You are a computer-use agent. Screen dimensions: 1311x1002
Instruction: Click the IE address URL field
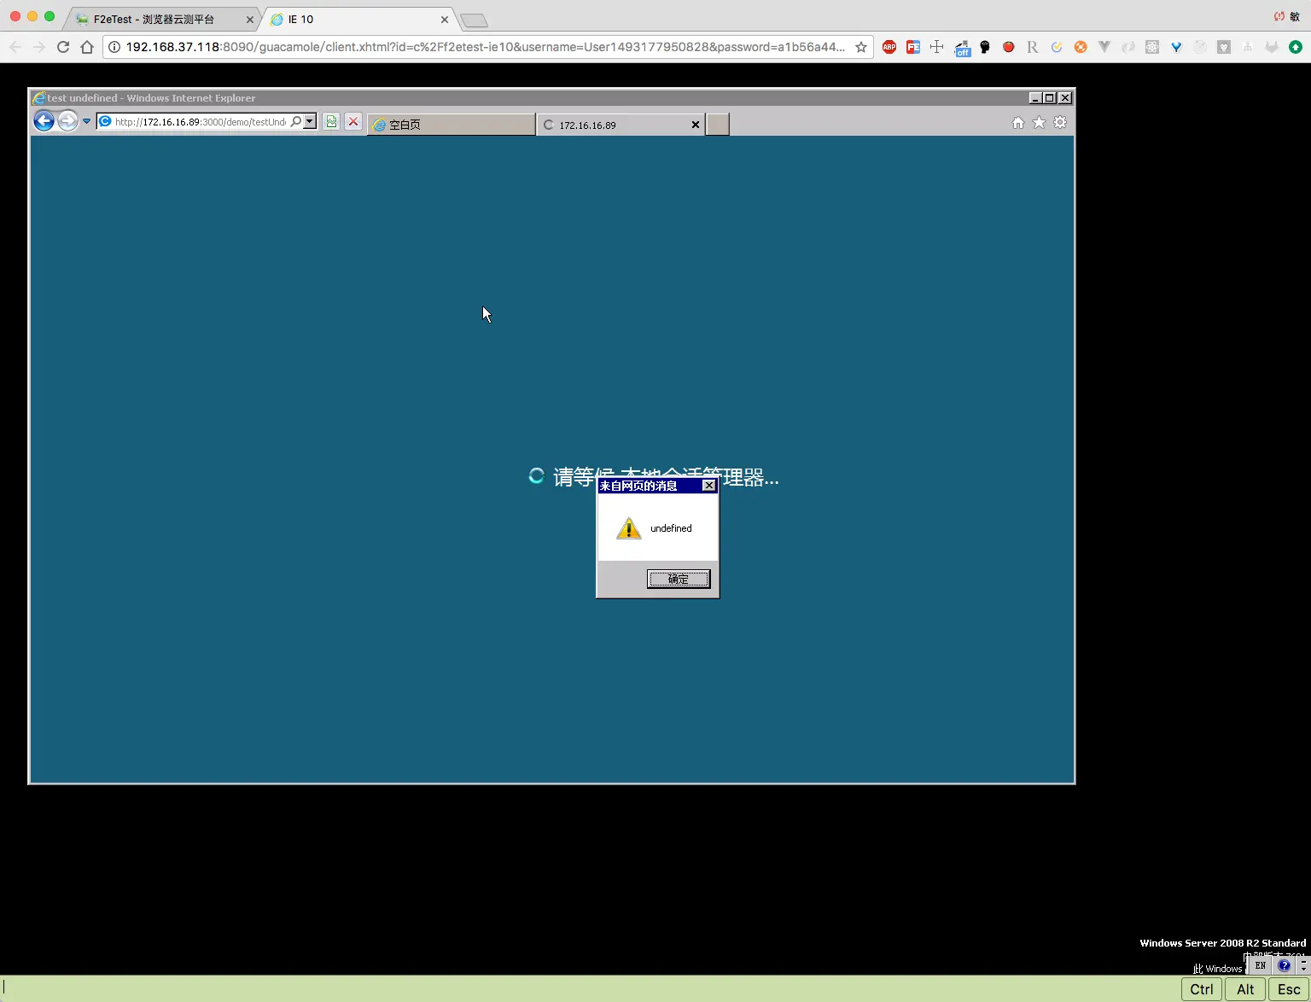[201, 122]
